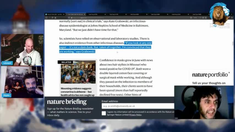This screenshot has width=235, height=132.
Task: Click the page vertical scrollbar thumb
Action: click(233, 43)
